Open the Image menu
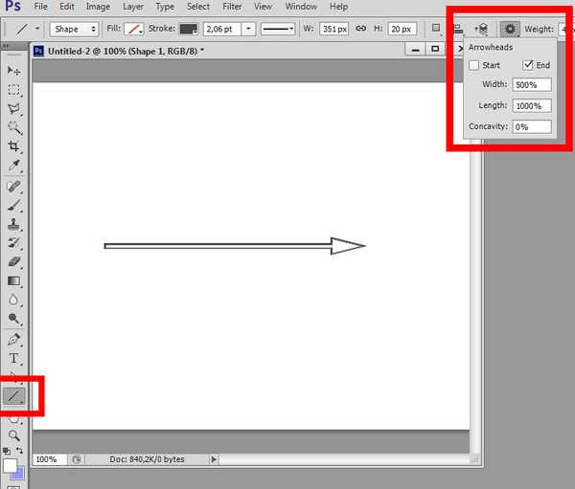 click(x=98, y=7)
